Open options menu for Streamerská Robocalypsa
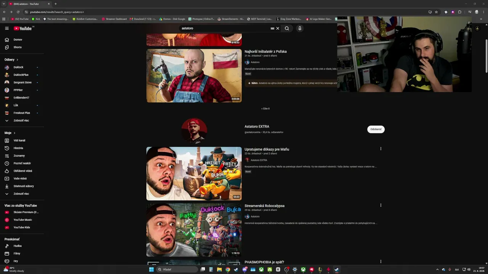 [x=380, y=205]
